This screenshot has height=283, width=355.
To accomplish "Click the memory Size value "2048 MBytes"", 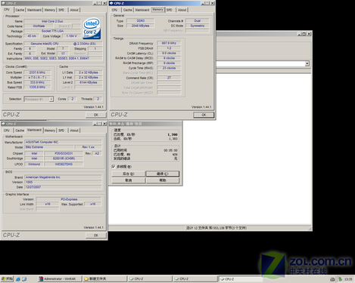I will (x=141, y=26).
